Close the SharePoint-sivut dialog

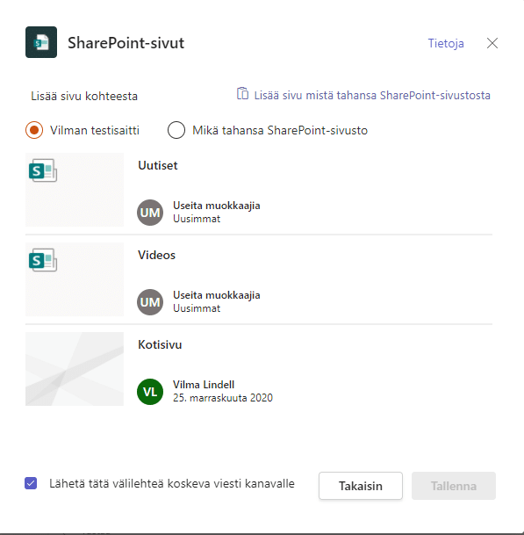492,43
